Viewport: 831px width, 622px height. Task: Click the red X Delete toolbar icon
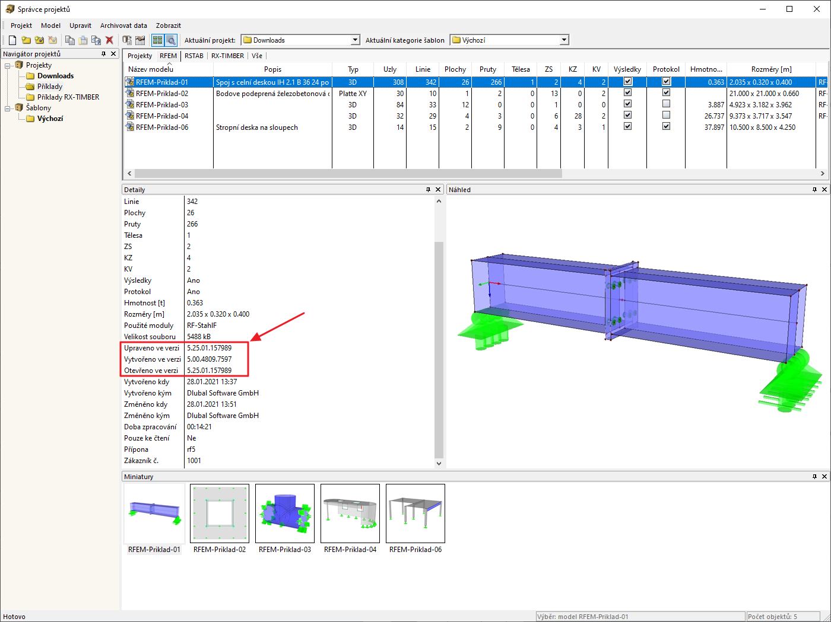(109, 40)
